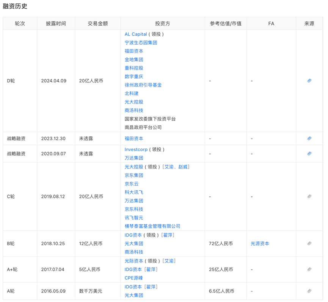Open IDG资本 lead investor link in B轮

click(x=133, y=235)
